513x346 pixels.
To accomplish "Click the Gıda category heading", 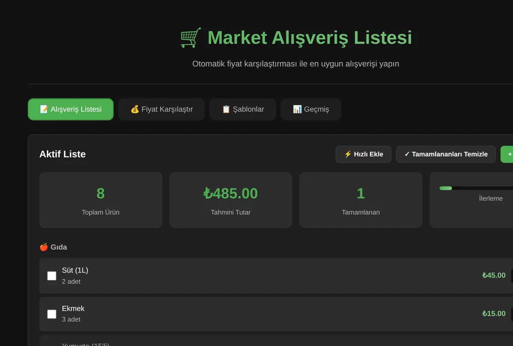I will point(53,247).
